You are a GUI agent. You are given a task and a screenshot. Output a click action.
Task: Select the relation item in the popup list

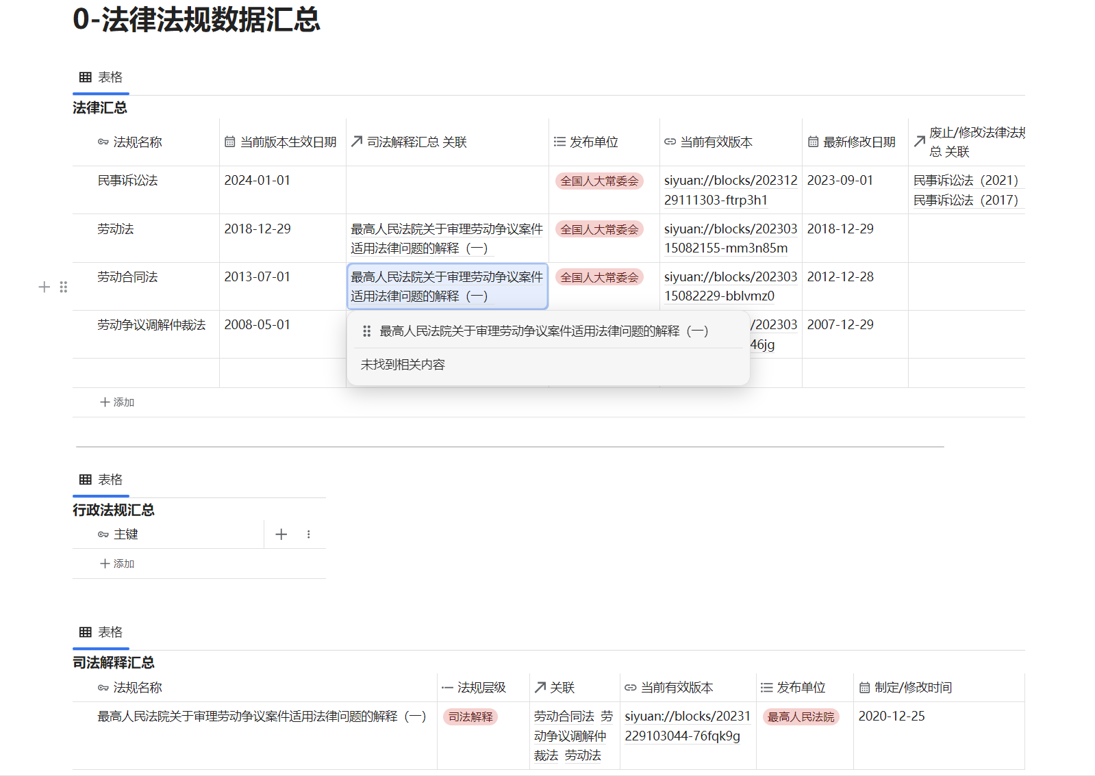(x=544, y=331)
